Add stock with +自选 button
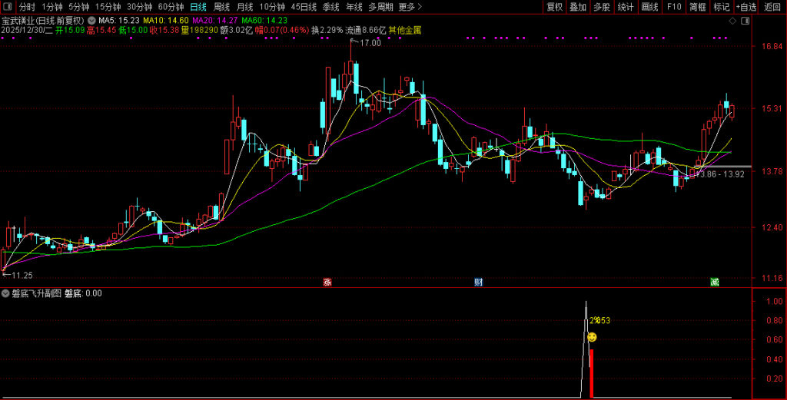The width and height of the screenshot is (787, 400). (x=745, y=7)
